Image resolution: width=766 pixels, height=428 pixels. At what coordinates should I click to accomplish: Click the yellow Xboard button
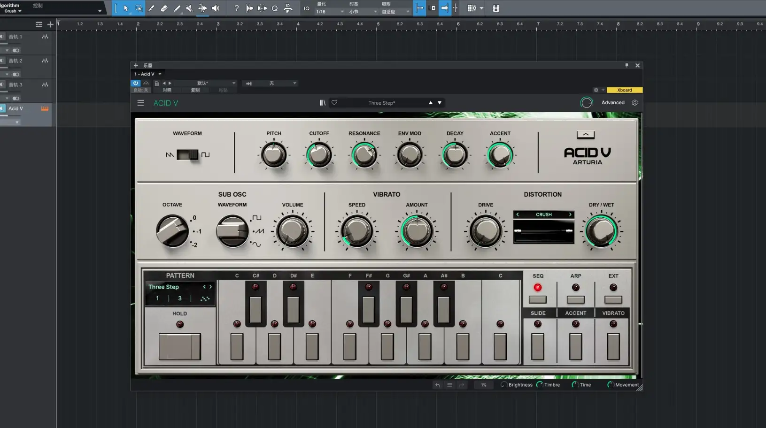pyautogui.click(x=624, y=90)
